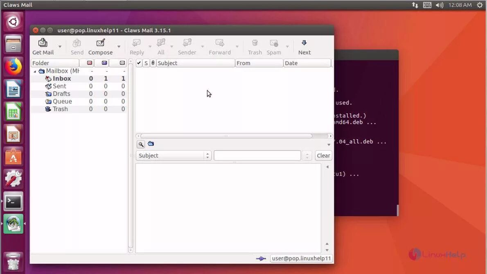Click the quick search text field
Viewport: 487px width, 274px height.
click(x=257, y=156)
